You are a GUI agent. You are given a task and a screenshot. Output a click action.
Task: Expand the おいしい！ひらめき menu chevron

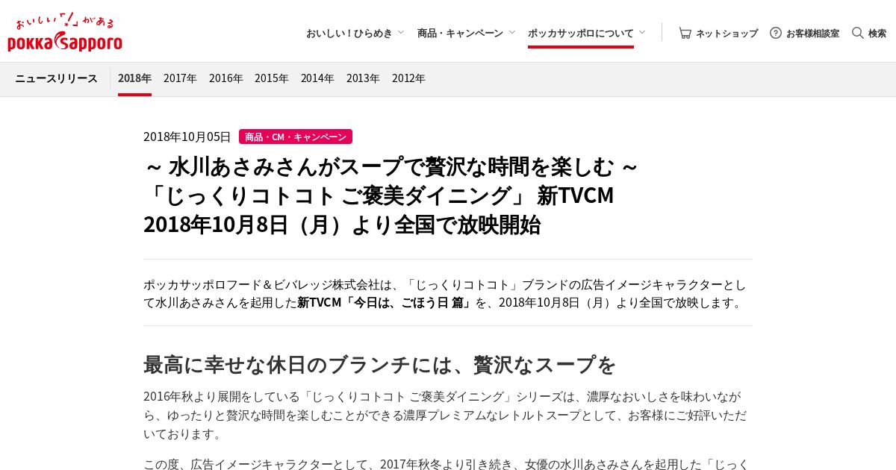coord(401,32)
